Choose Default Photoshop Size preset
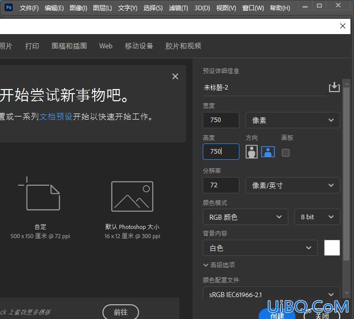 point(132,210)
